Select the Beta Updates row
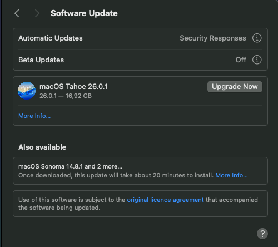 pyautogui.click(x=140, y=60)
